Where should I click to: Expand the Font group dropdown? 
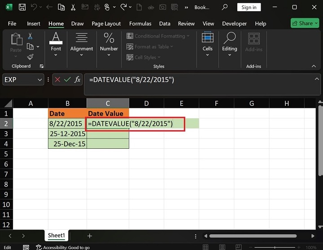[56, 55]
